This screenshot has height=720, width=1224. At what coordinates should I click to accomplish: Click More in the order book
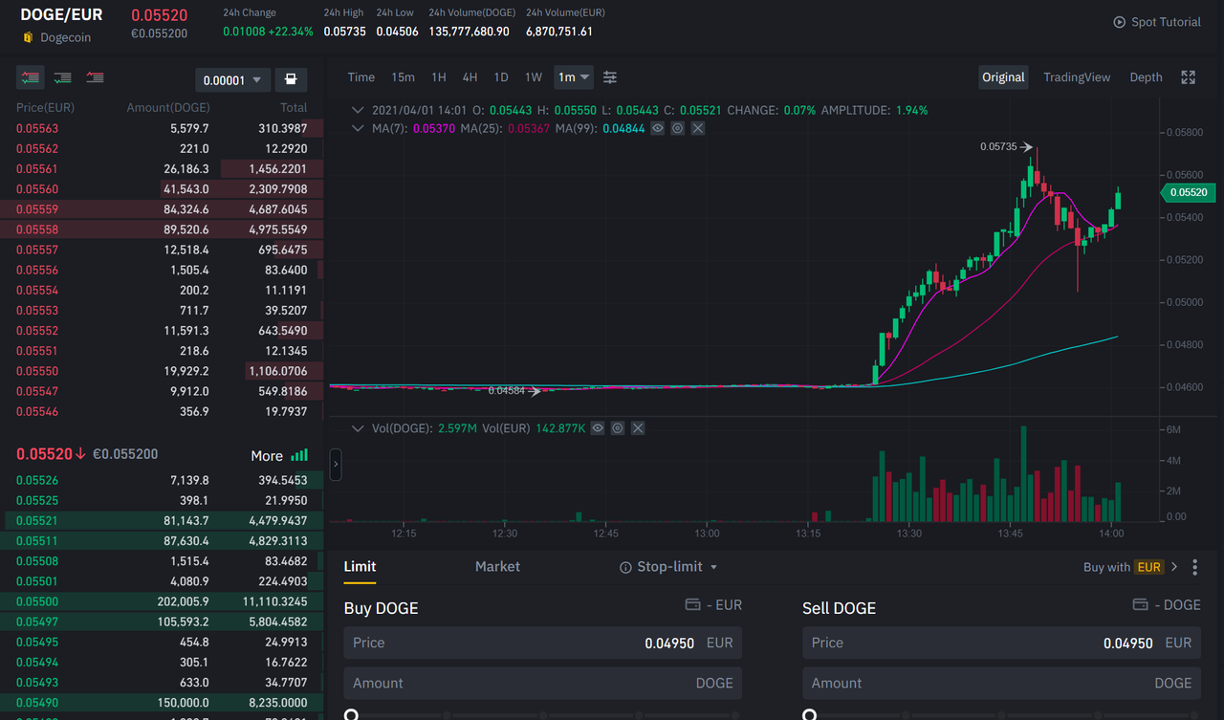tap(267, 456)
